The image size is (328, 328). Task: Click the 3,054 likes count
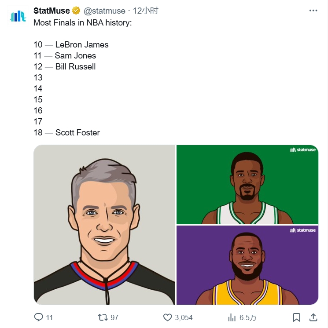coord(184,317)
